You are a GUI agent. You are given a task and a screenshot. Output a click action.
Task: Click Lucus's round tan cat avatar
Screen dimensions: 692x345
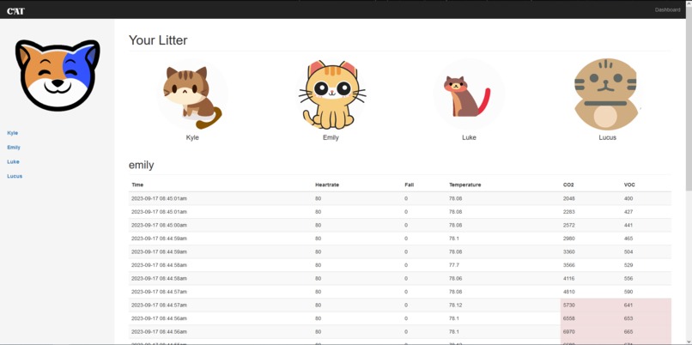pyautogui.click(x=607, y=94)
